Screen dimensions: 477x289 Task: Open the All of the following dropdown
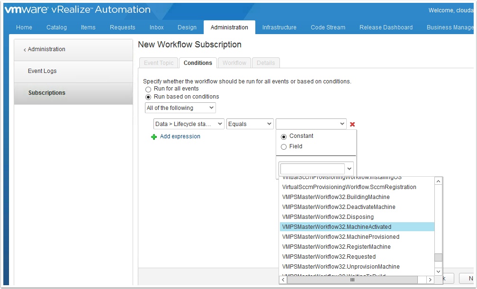(180, 108)
